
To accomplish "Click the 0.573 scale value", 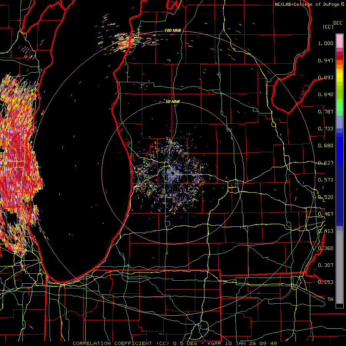I will [x=326, y=180].
